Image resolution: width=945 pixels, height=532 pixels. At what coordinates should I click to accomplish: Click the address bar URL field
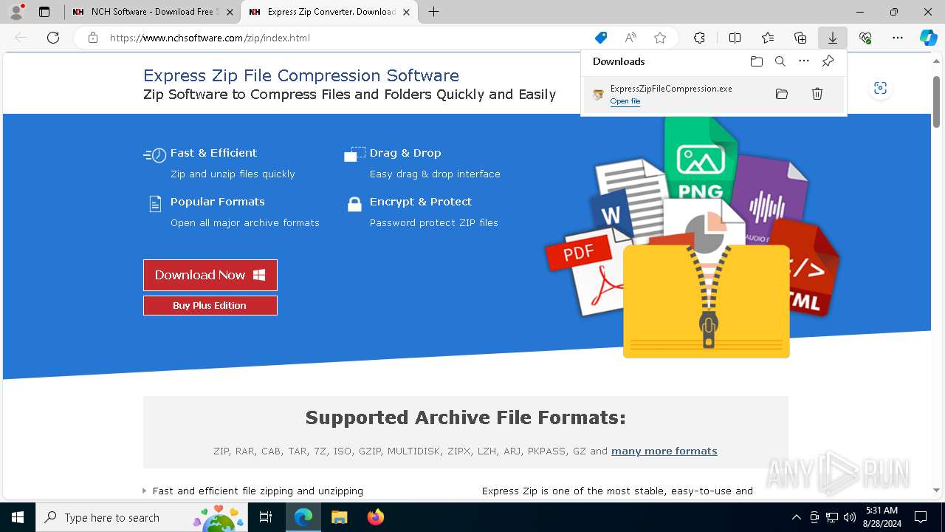click(x=347, y=38)
